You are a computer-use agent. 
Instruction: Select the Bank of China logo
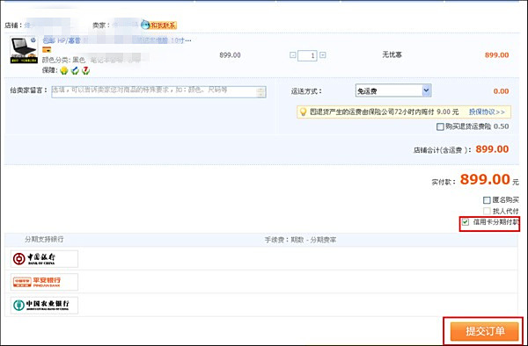point(44,259)
